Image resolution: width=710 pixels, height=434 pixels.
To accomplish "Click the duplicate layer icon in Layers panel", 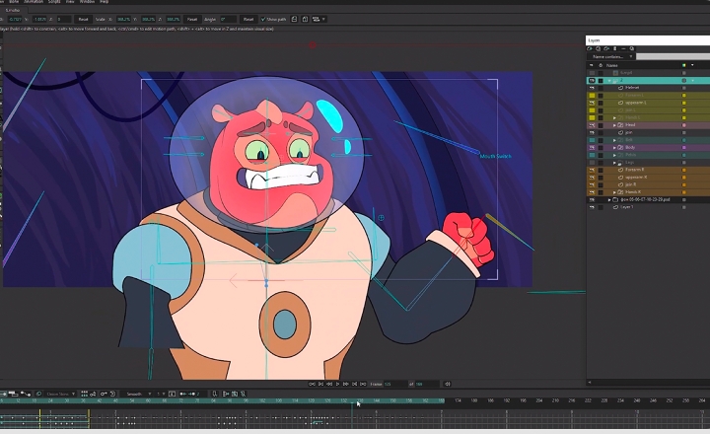I will (x=599, y=48).
